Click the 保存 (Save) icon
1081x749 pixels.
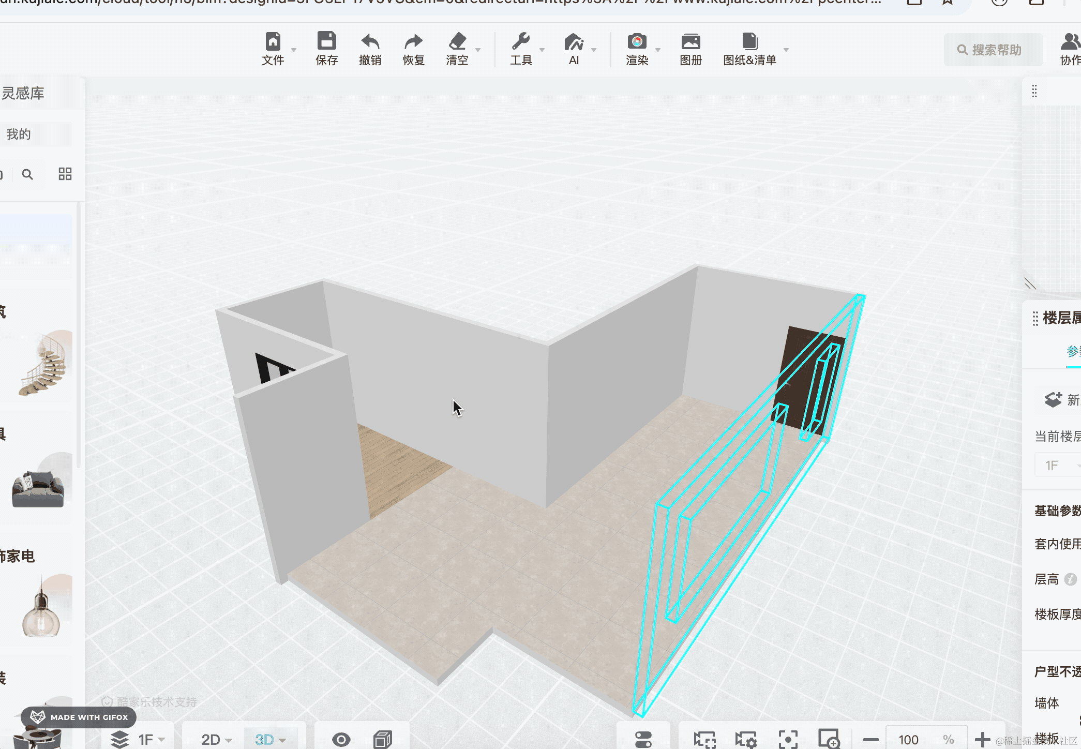(326, 41)
